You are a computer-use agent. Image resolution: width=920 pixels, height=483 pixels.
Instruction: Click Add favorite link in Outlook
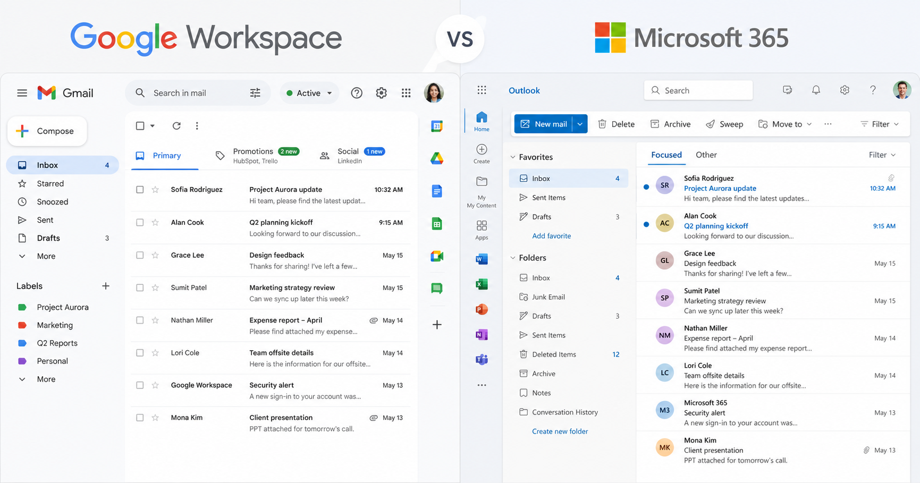(552, 236)
